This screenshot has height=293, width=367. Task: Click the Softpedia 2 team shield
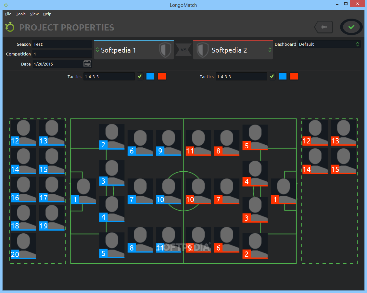click(202, 50)
